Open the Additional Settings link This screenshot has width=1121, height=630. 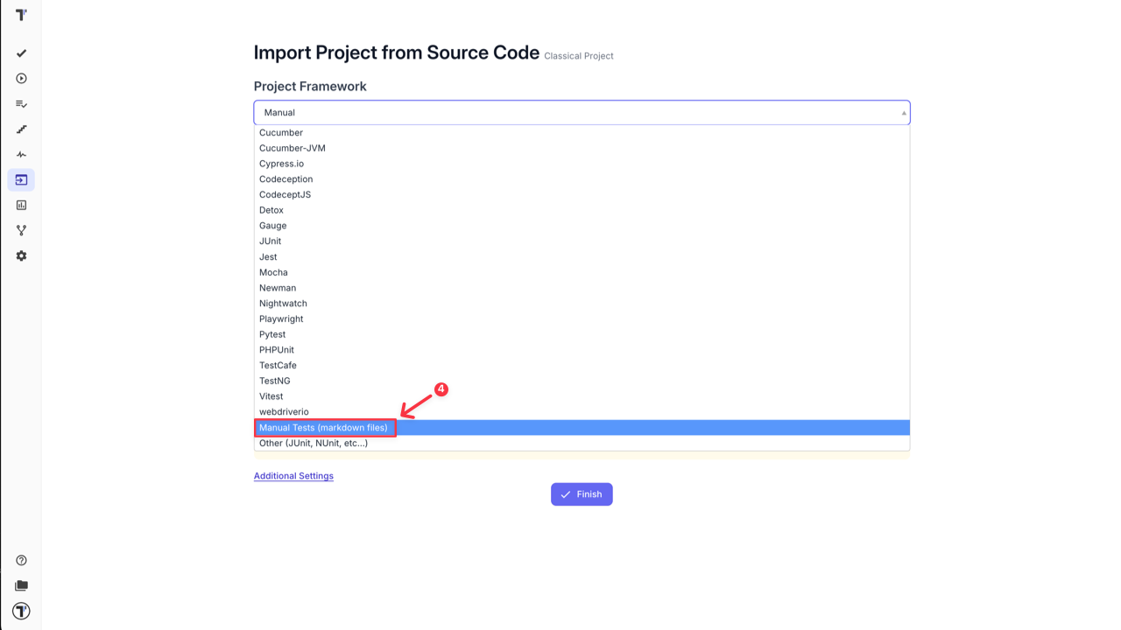click(293, 475)
